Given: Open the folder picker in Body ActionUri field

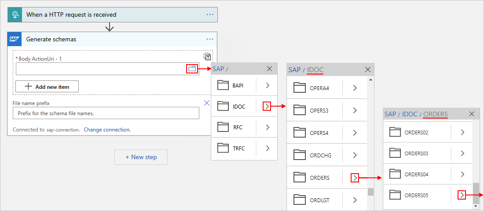Looking at the screenshot, I should 192,69.
